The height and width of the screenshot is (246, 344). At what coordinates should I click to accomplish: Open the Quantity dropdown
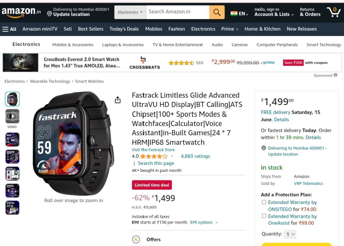[290, 234]
